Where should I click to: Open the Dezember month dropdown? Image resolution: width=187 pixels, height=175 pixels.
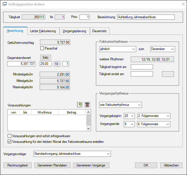(x=163, y=49)
